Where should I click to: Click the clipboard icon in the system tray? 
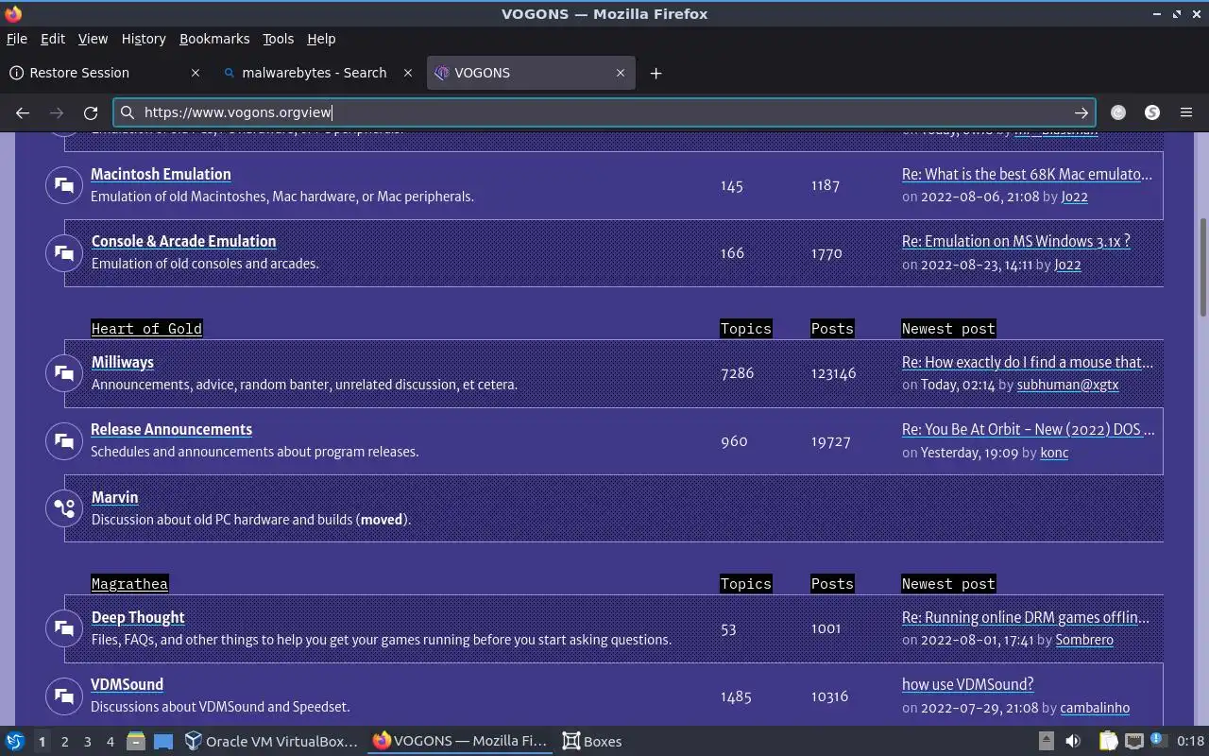point(1108,741)
